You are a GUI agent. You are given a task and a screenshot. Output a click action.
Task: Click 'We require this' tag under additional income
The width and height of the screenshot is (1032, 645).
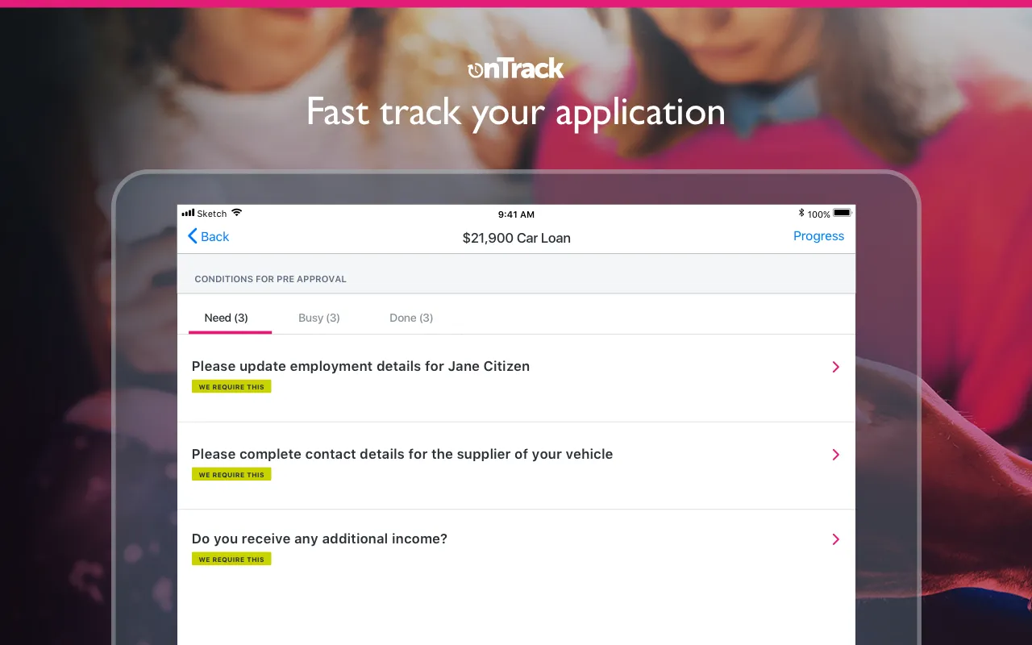[231, 560]
